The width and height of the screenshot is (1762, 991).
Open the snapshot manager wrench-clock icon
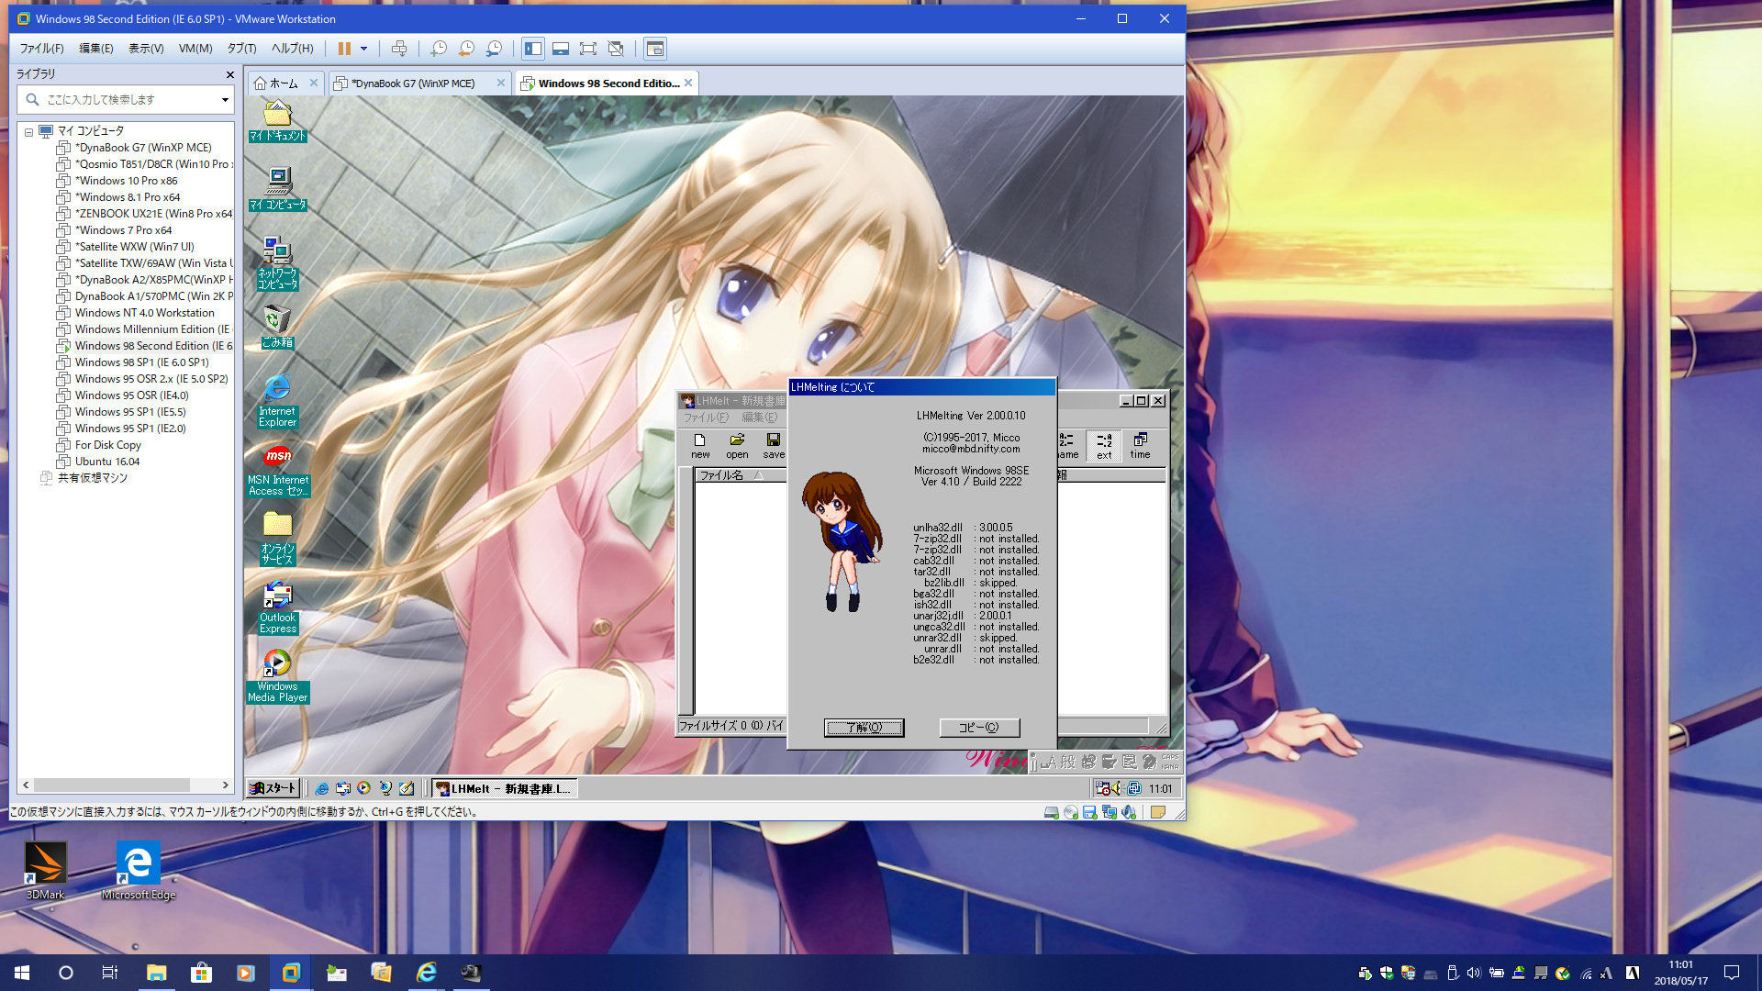click(x=494, y=49)
